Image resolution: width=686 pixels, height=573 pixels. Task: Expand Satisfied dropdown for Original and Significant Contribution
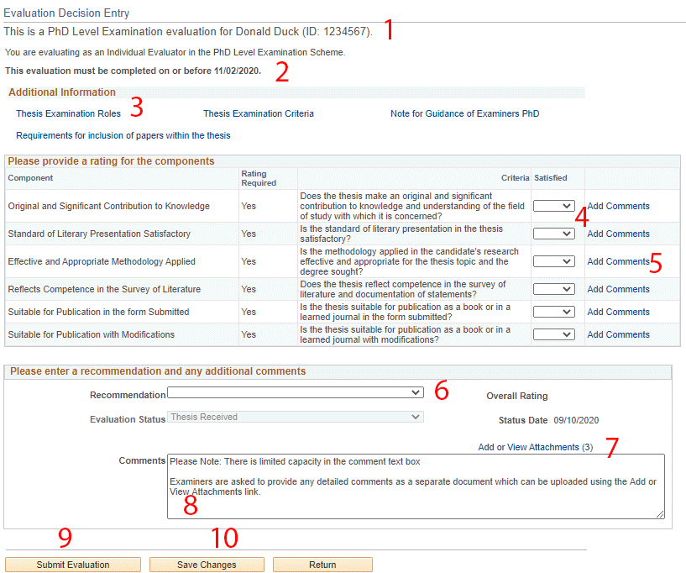coord(554,206)
